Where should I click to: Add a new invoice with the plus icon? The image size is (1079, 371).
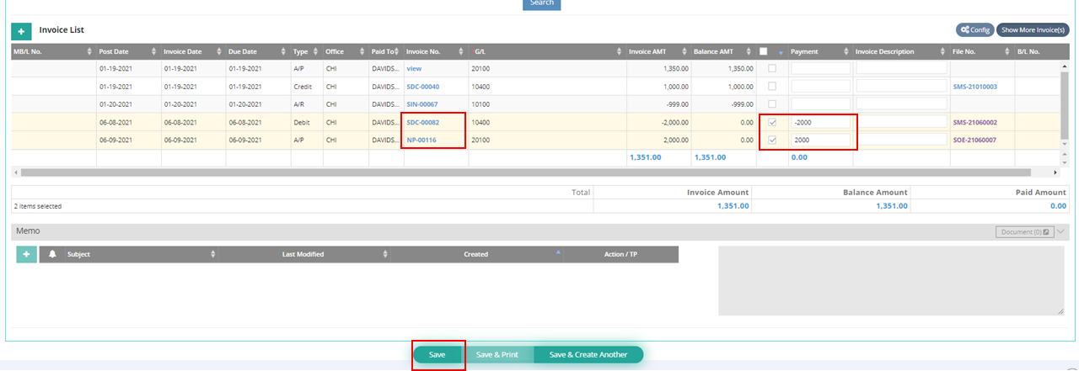(x=21, y=31)
